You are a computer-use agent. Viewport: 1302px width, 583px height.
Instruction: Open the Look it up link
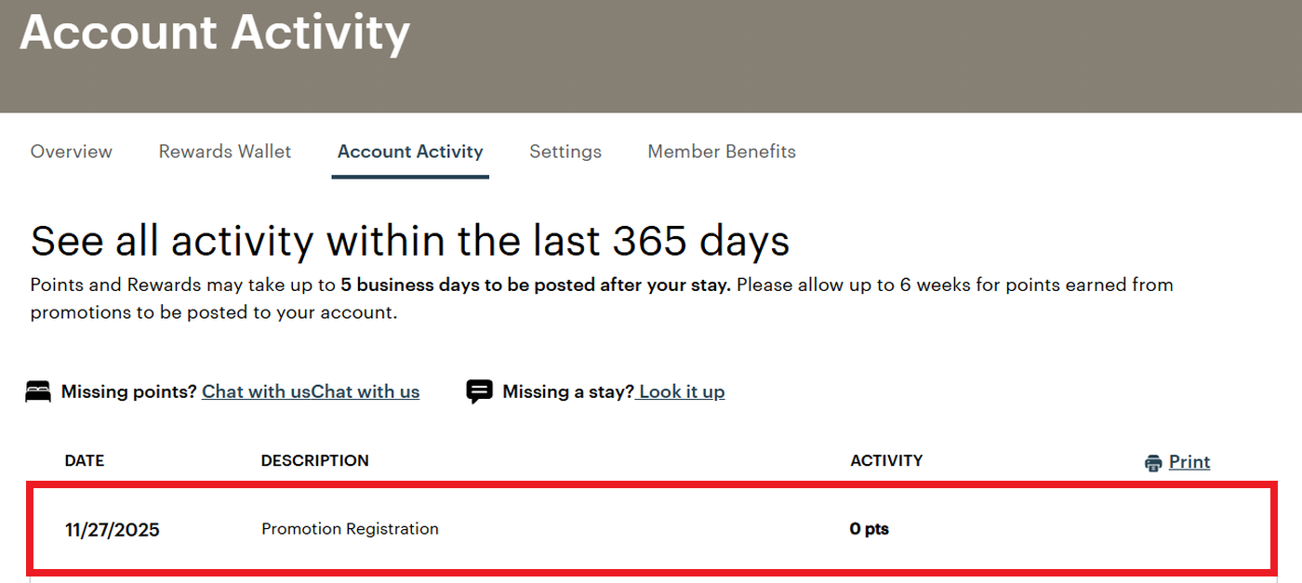tap(682, 391)
